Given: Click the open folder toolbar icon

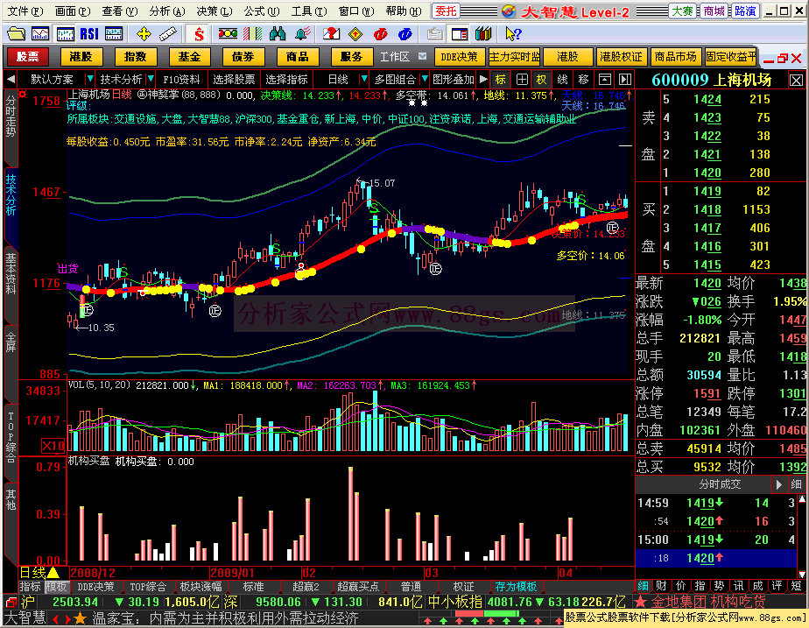Looking at the screenshot, I should [x=16, y=34].
